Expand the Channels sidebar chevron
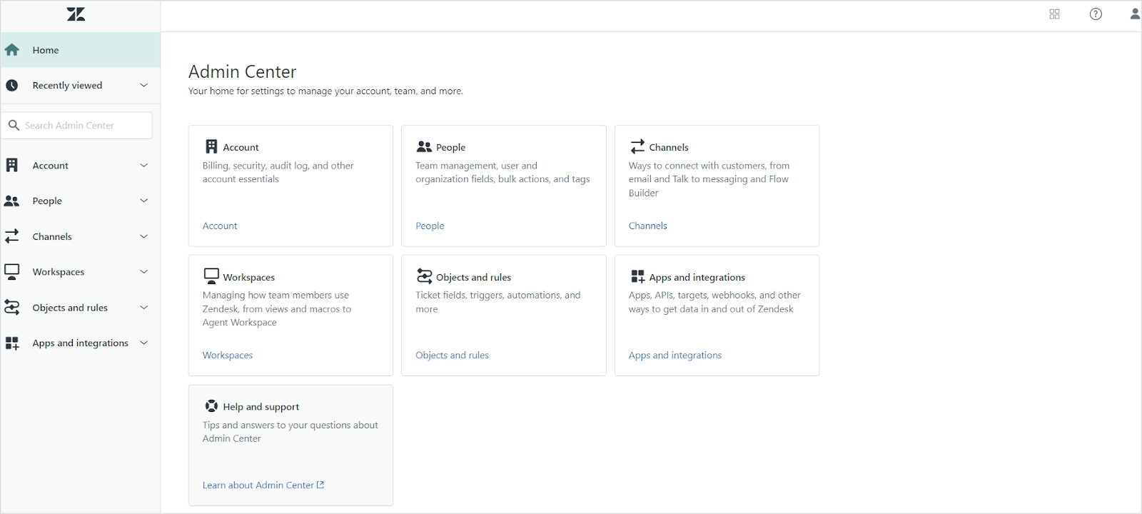The image size is (1142, 514). (x=143, y=236)
